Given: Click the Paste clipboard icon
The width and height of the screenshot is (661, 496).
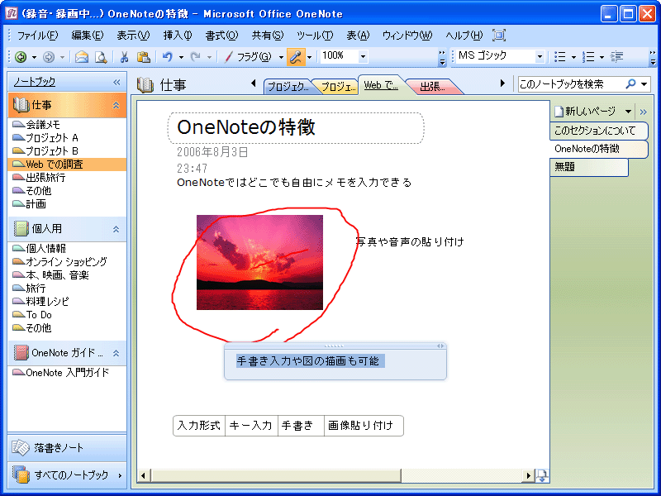Looking at the screenshot, I should [144, 57].
